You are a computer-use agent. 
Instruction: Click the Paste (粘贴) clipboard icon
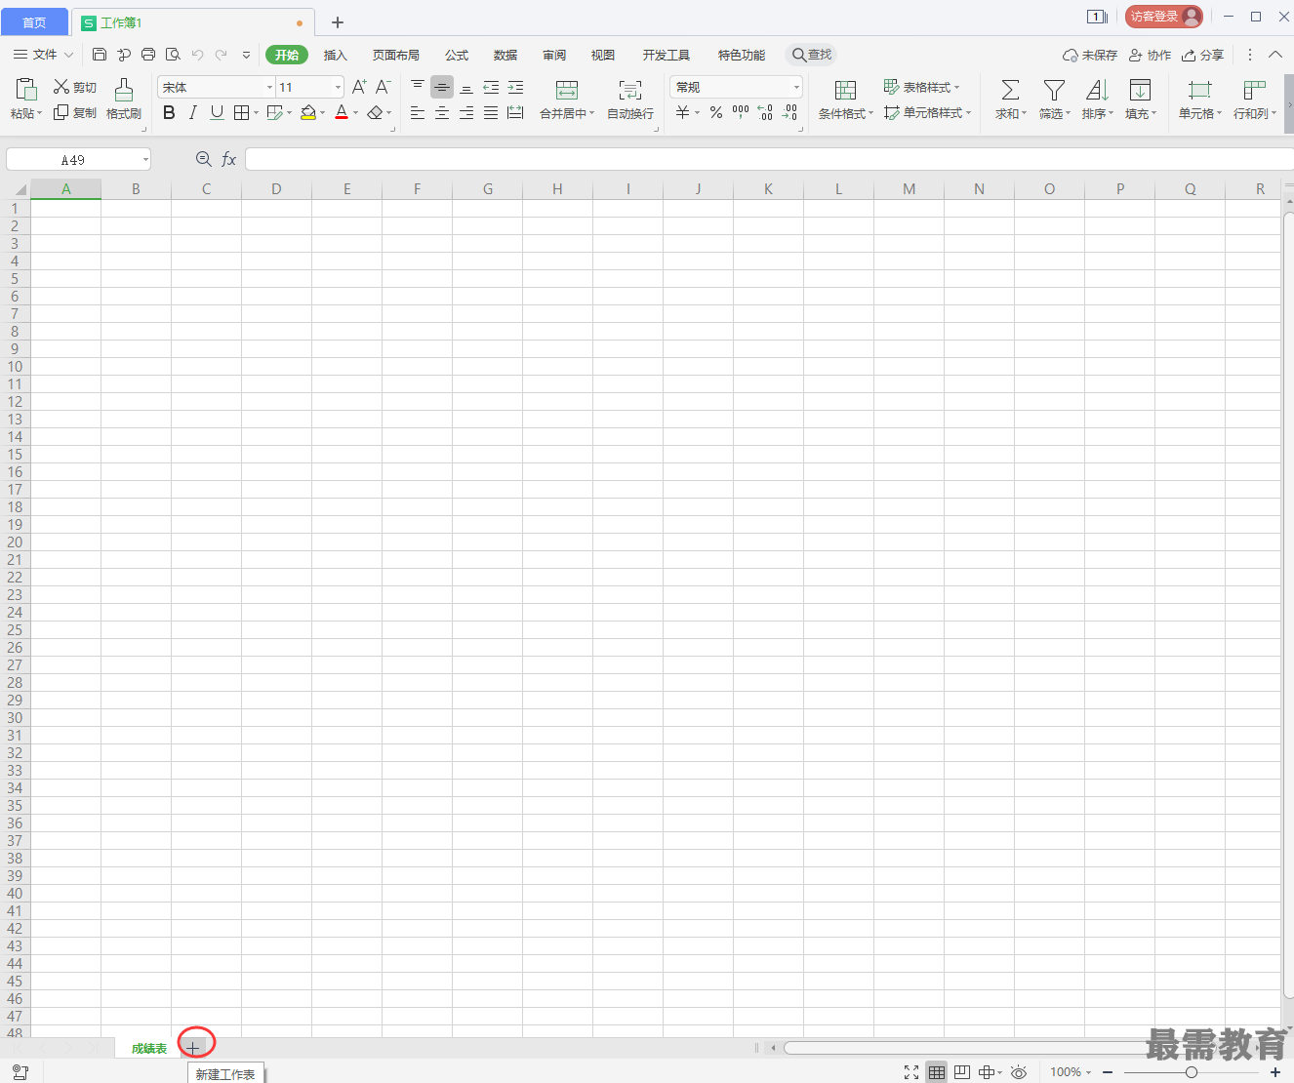pos(26,90)
